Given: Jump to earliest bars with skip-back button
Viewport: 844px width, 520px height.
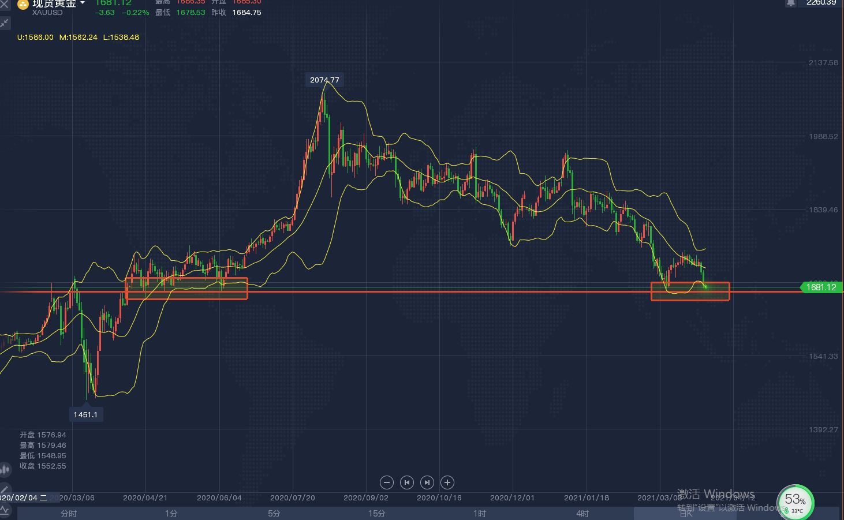Looking at the screenshot, I should pyautogui.click(x=407, y=482).
